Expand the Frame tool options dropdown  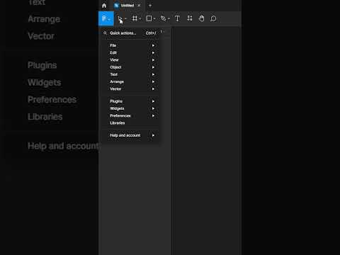coord(140,18)
